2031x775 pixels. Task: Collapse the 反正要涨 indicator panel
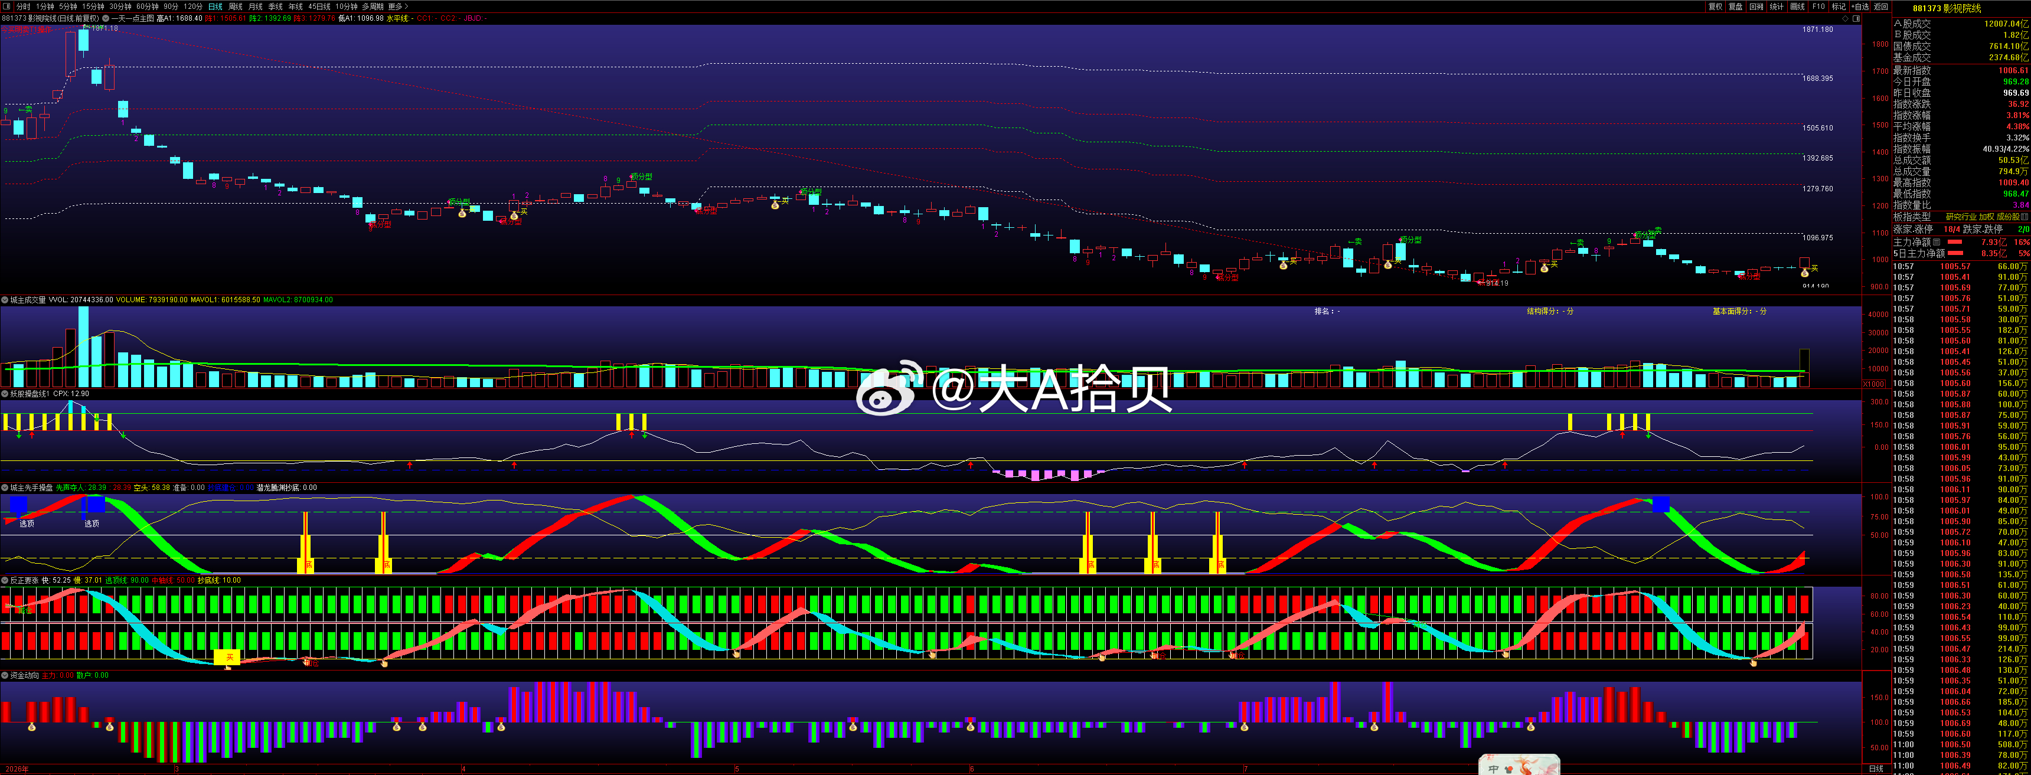(5, 580)
